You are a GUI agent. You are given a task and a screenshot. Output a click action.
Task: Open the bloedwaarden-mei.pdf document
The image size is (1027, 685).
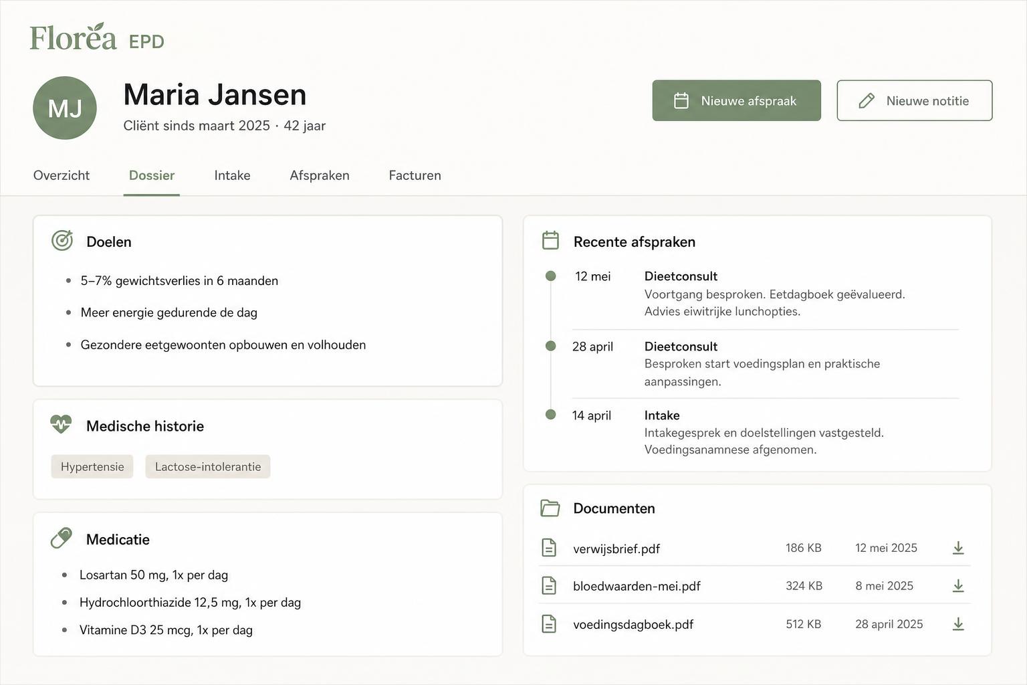(x=637, y=586)
